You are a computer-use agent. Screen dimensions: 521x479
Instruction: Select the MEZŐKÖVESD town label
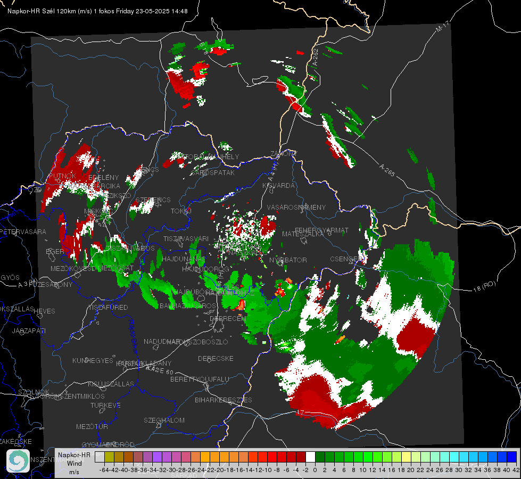coord(73,268)
